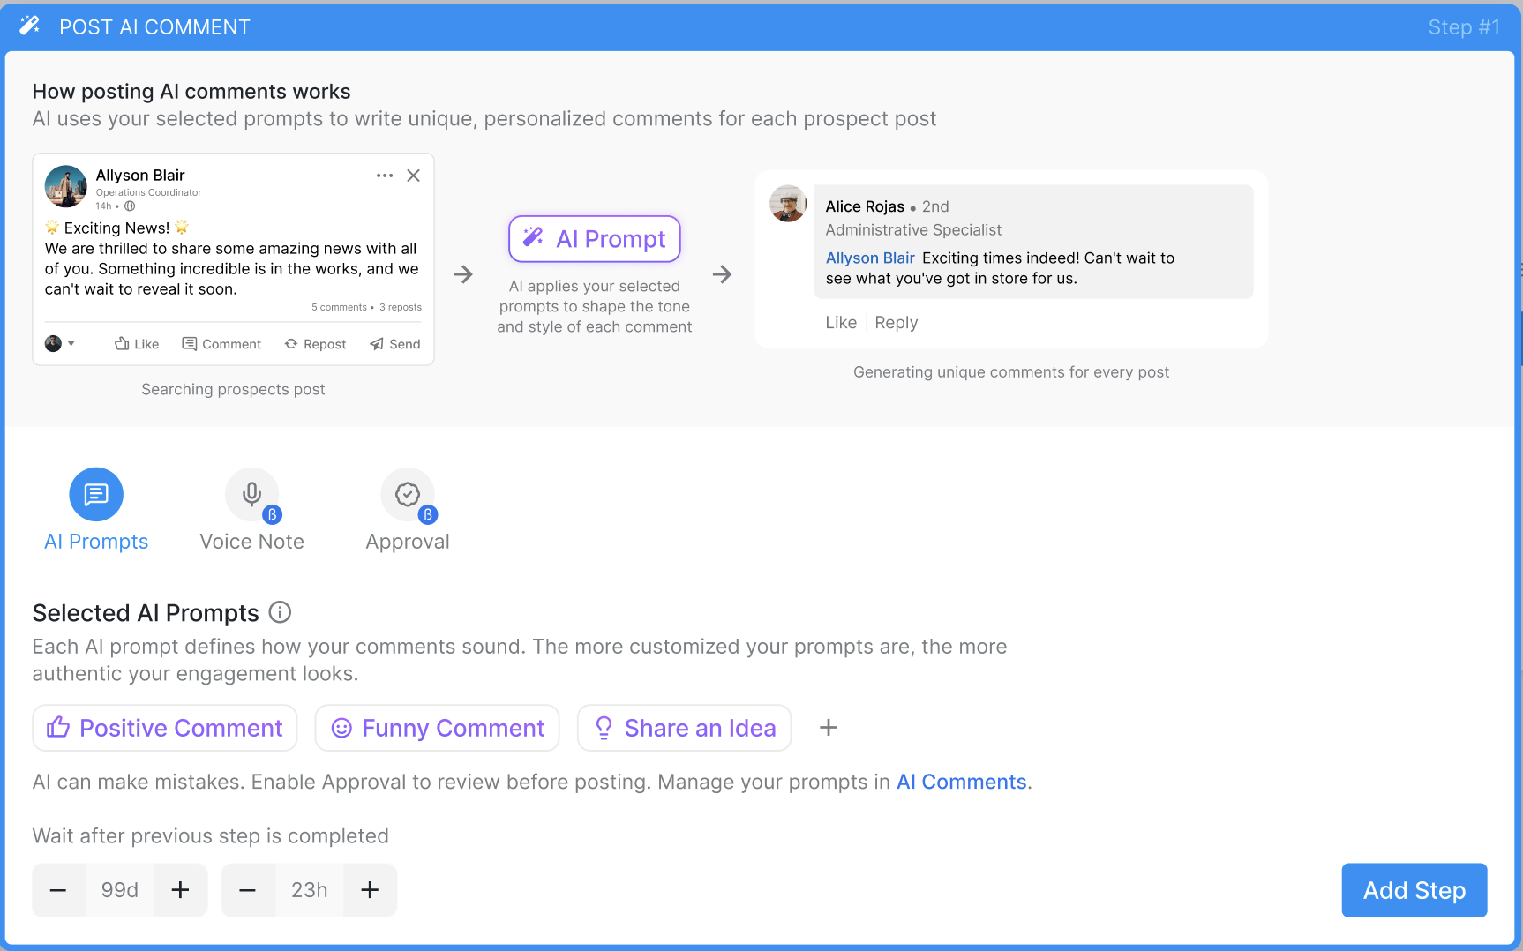Click the info icon beside Selected AI Prompts
The image size is (1523, 951).
(280, 611)
